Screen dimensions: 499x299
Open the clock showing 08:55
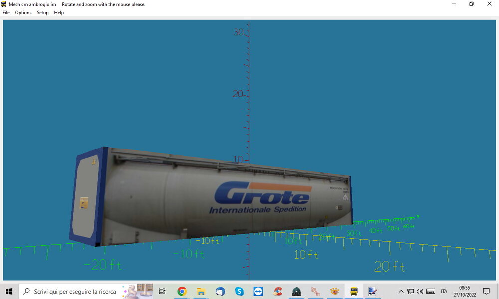point(464,291)
